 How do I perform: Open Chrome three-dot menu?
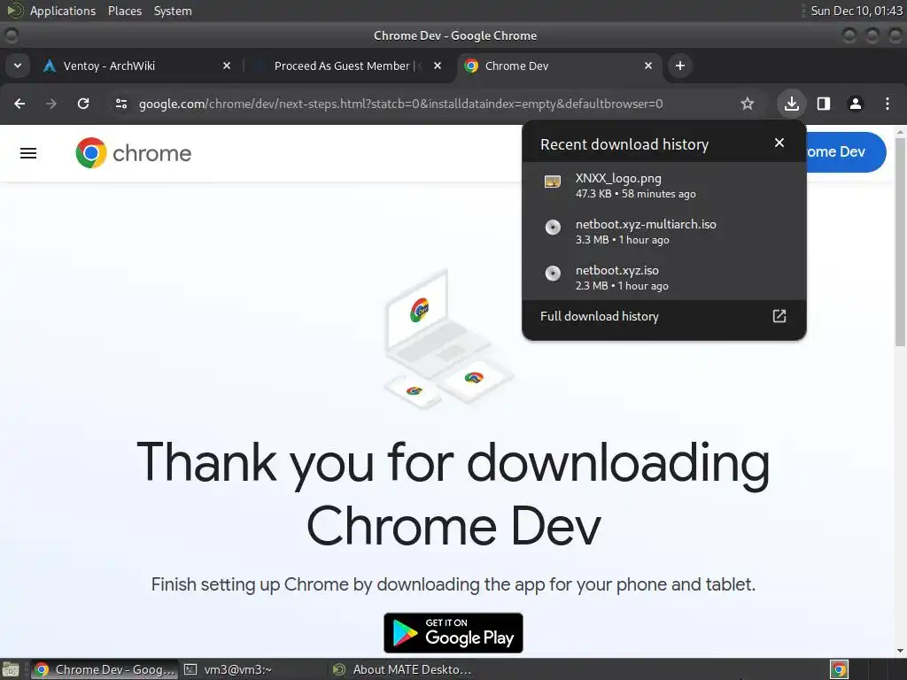click(888, 104)
